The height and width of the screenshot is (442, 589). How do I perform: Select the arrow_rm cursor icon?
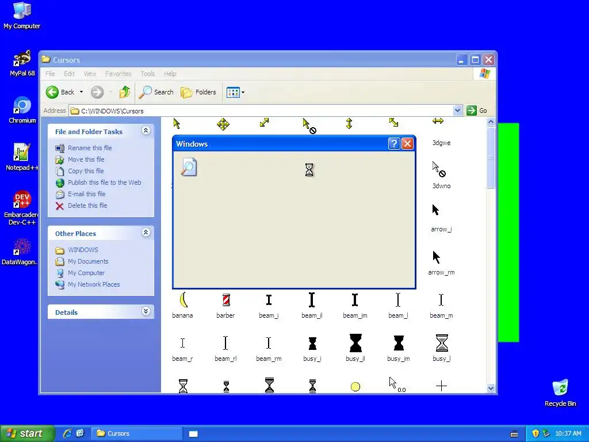436,257
